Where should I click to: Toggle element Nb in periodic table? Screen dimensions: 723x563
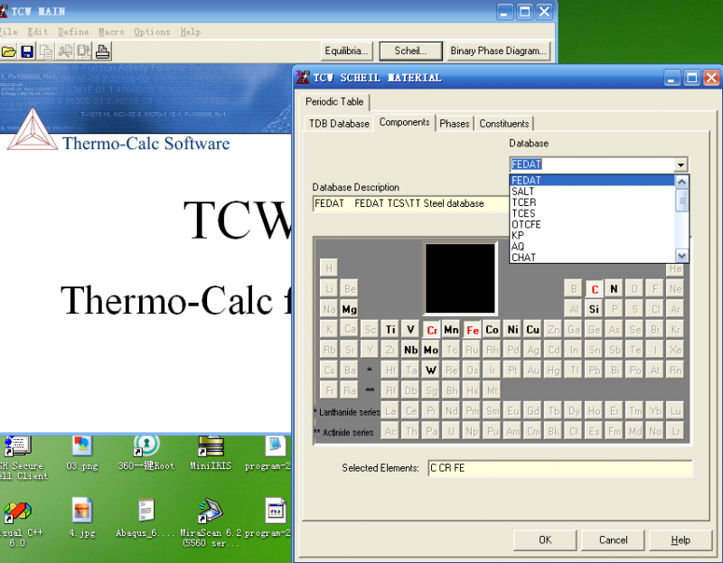410,350
